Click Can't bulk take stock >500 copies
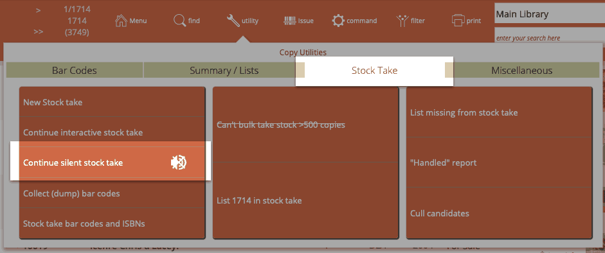 click(305, 125)
